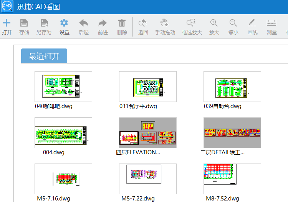Viewport: 288px width, 202px height.
Task: Select the 手动拖动 hand pan tool
Action: click(x=164, y=23)
